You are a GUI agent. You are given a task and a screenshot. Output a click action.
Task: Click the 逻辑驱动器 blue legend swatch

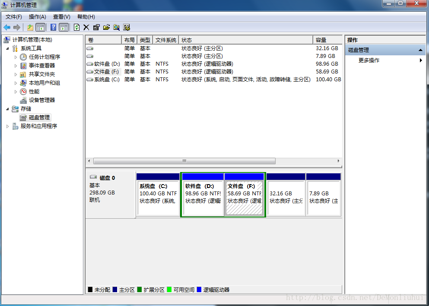click(199, 289)
